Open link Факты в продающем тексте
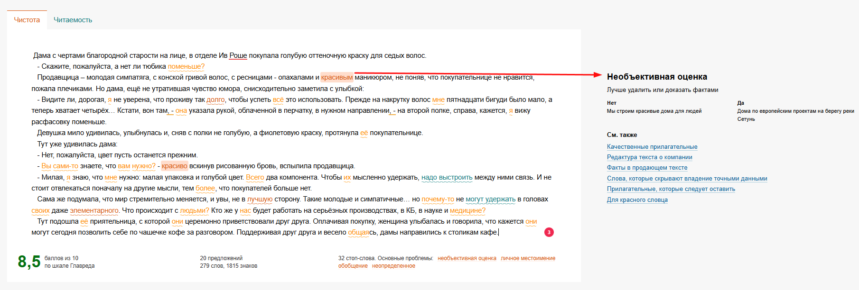This screenshot has width=859, height=290. point(647,168)
